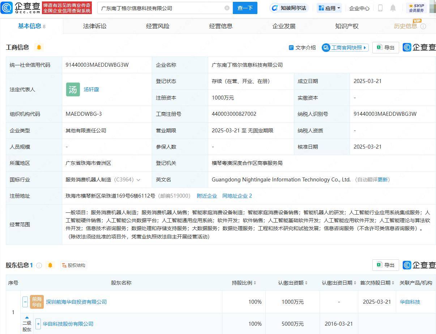436x334 pixels.
Task: Expand the 华自科技股份有限公司 entry
Action: pos(38,324)
